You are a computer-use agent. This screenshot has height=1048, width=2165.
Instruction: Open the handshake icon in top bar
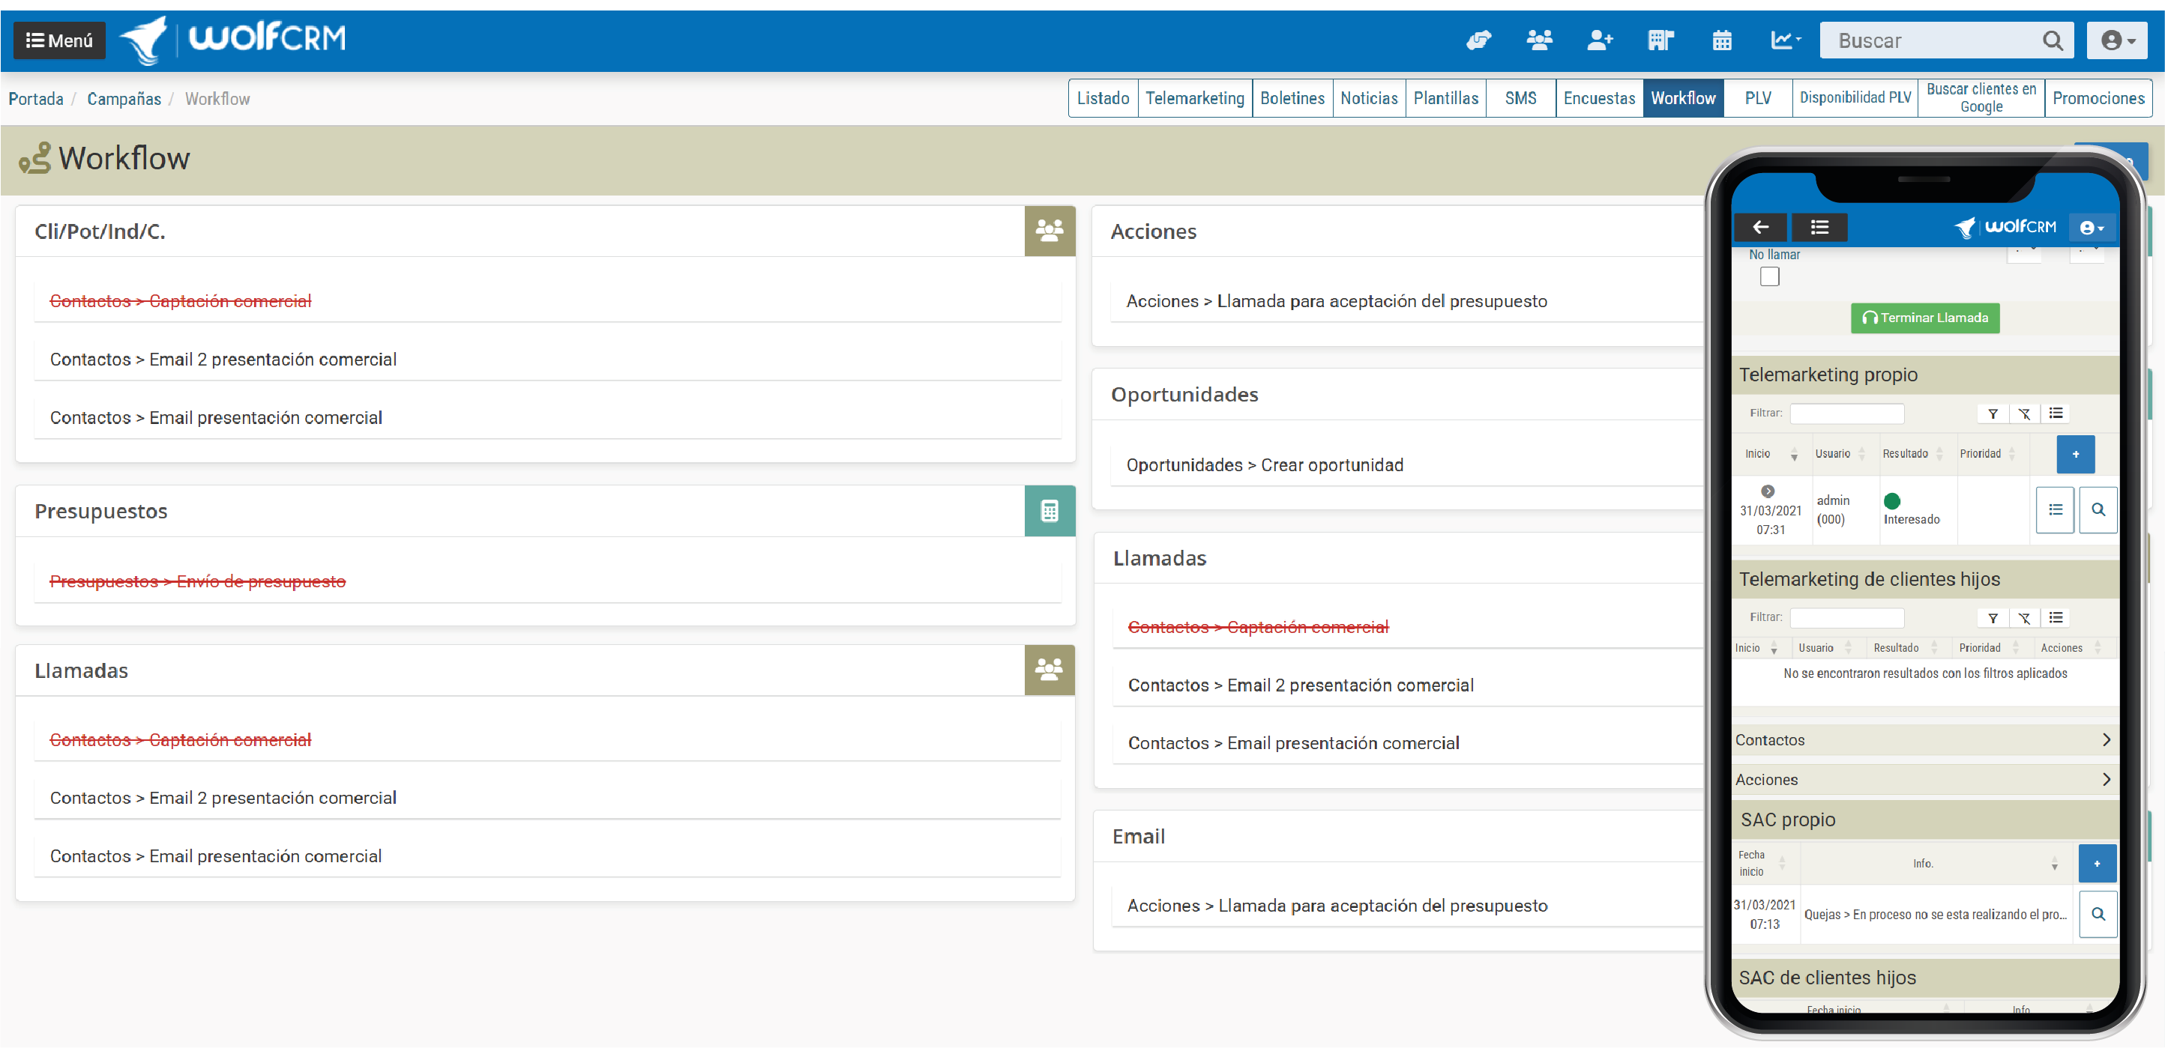[1478, 40]
